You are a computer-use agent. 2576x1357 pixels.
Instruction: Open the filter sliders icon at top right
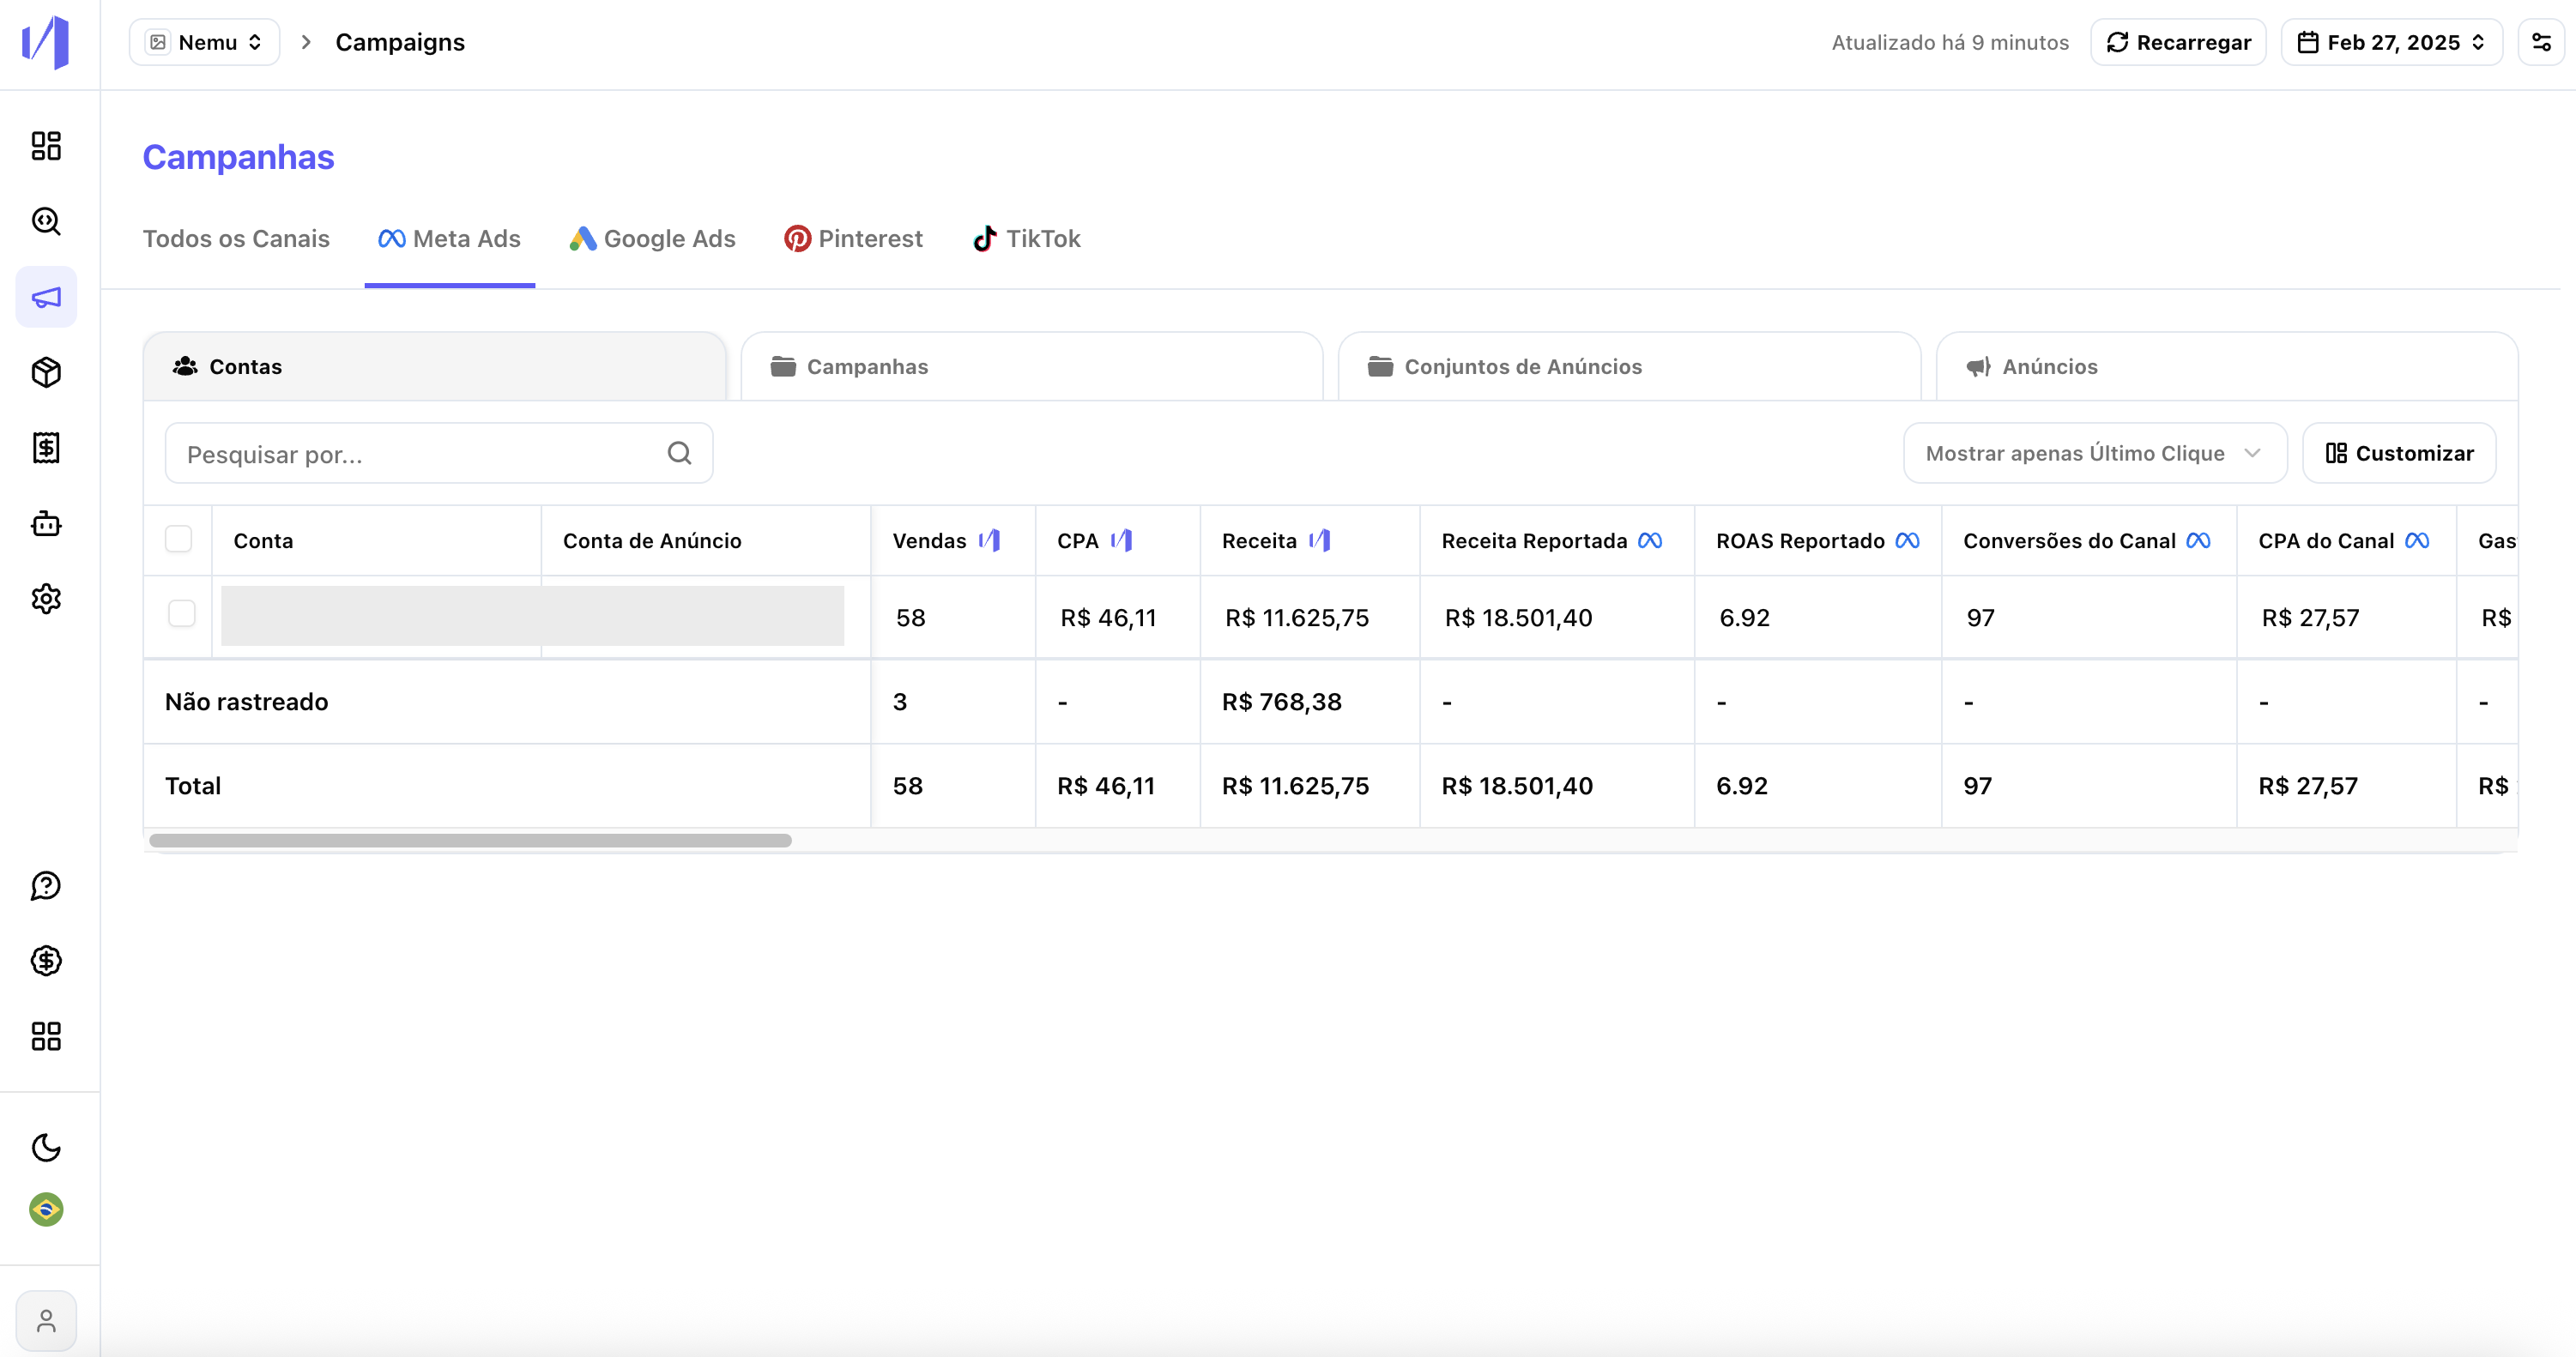2541,42
